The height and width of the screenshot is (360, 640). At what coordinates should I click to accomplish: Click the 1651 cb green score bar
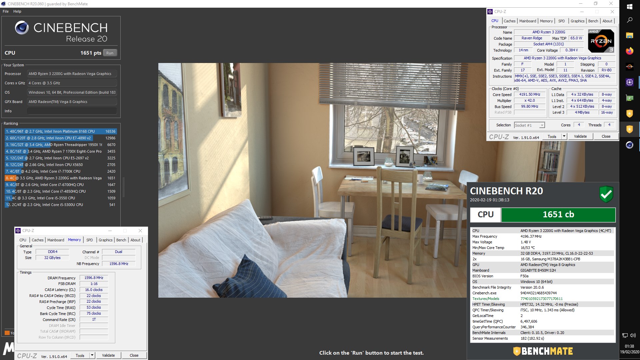(558, 215)
